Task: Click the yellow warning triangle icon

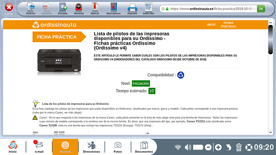Action: pos(35,118)
